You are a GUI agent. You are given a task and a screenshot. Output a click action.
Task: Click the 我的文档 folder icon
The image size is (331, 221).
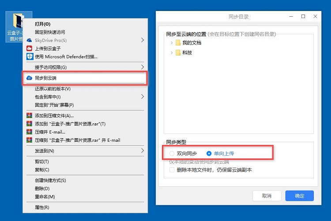pyautogui.click(x=178, y=43)
